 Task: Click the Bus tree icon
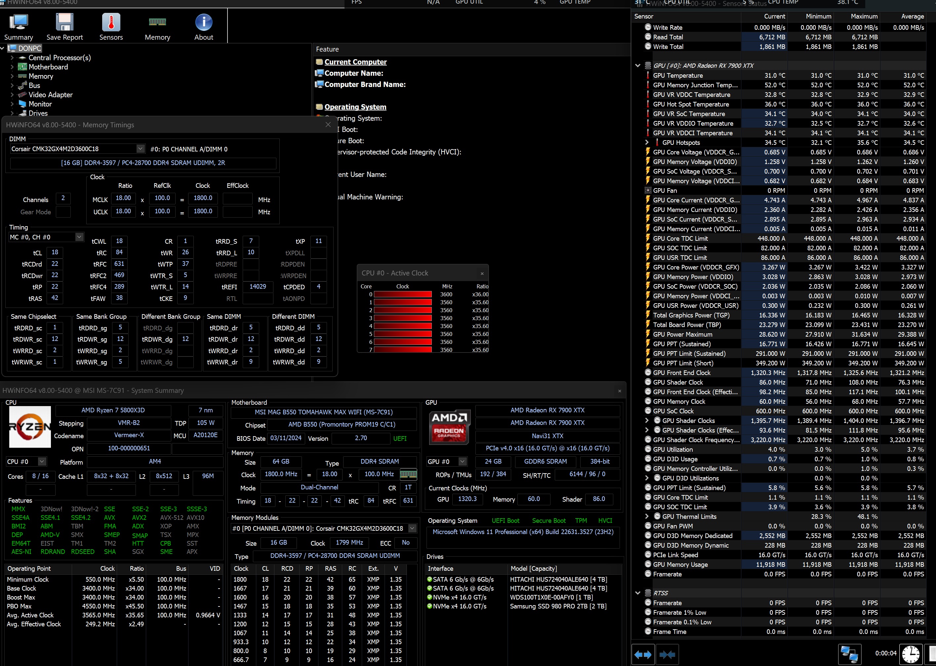coord(22,85)
